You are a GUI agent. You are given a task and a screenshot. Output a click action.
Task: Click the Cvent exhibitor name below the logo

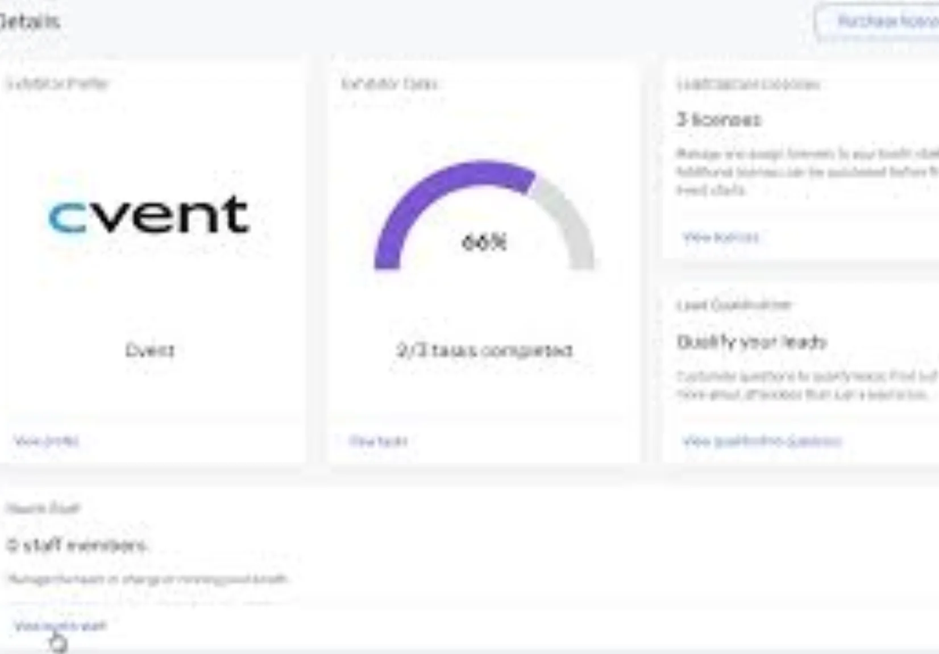coord(150,350)
